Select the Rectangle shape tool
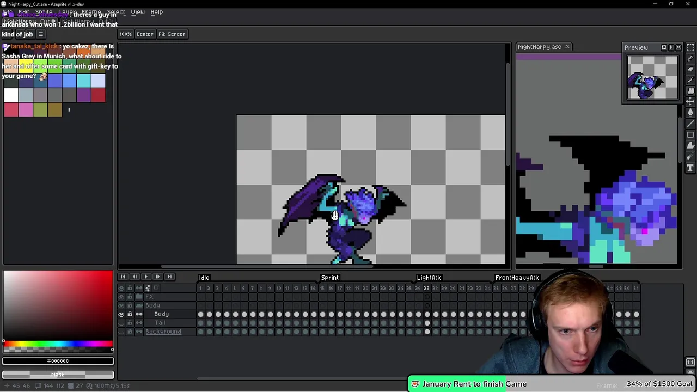Image resolution: width=697 pixels, height=392 pixels. 690,134
